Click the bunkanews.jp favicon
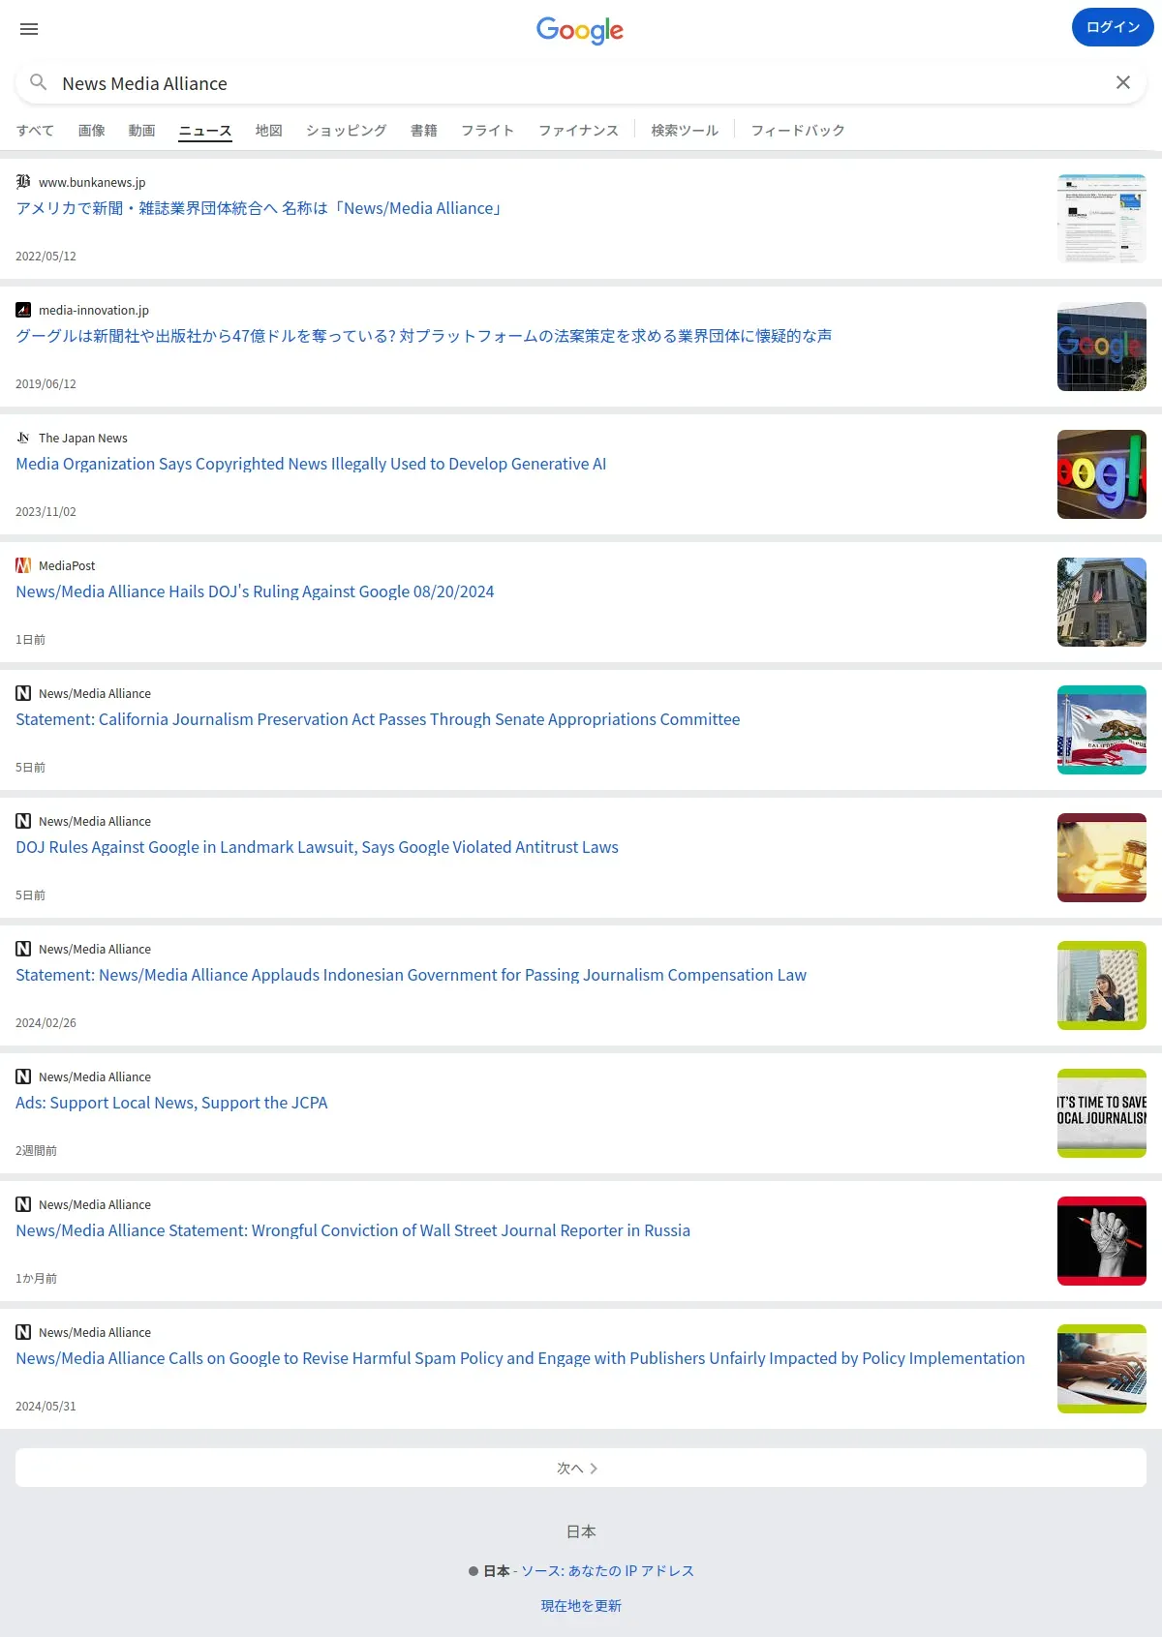Viewport: 1162px width, 1637px height. [x=23, y=182]
